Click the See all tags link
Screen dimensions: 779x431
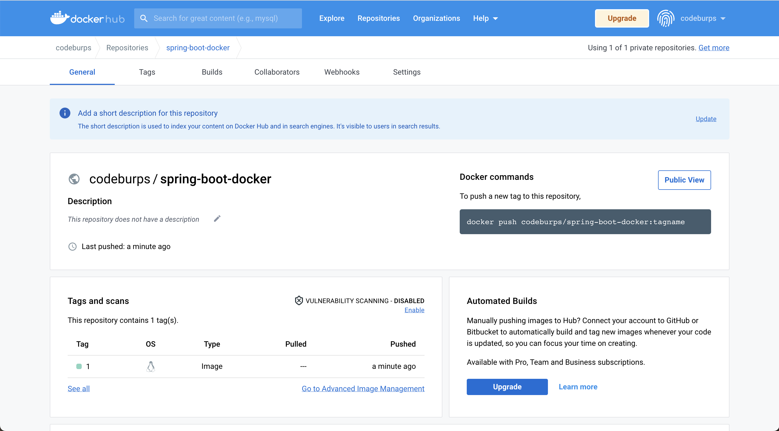[79, 389]
